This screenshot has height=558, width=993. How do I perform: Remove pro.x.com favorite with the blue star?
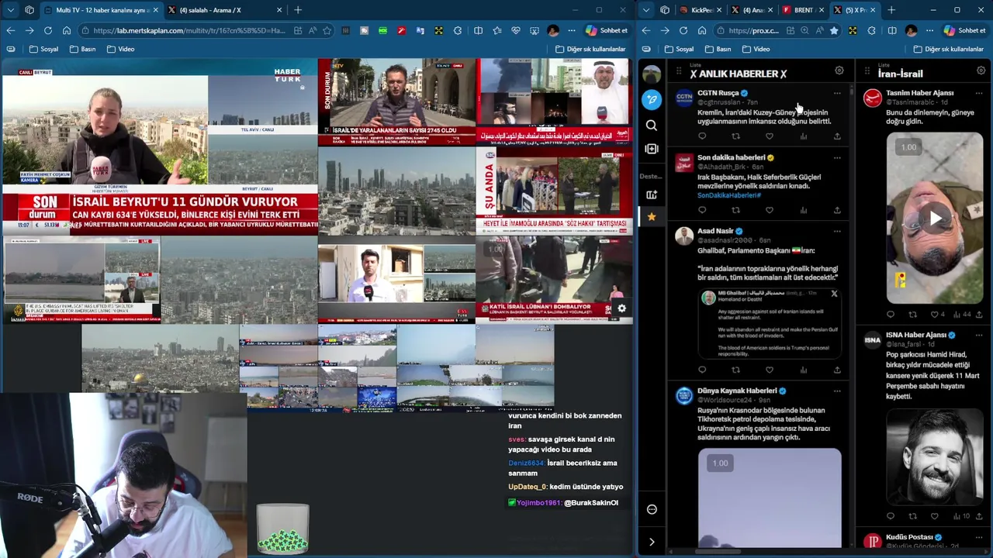point(834,30)
